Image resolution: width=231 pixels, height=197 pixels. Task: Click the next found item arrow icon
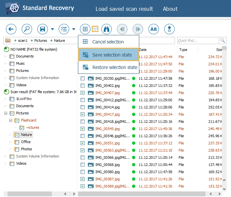(x=138, y=29)
